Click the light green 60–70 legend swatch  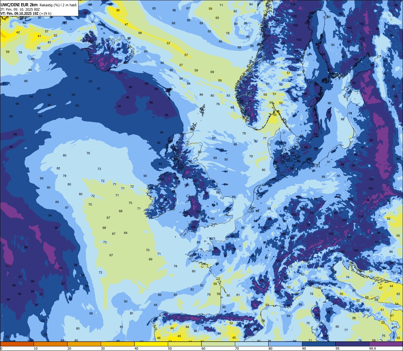coord(218,344)
